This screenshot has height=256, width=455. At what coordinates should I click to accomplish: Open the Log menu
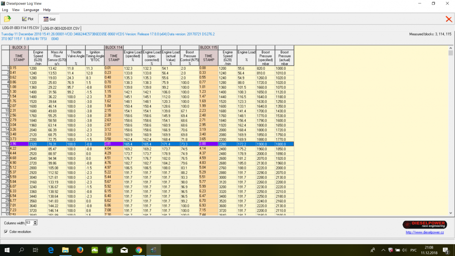tap(5, 10)
